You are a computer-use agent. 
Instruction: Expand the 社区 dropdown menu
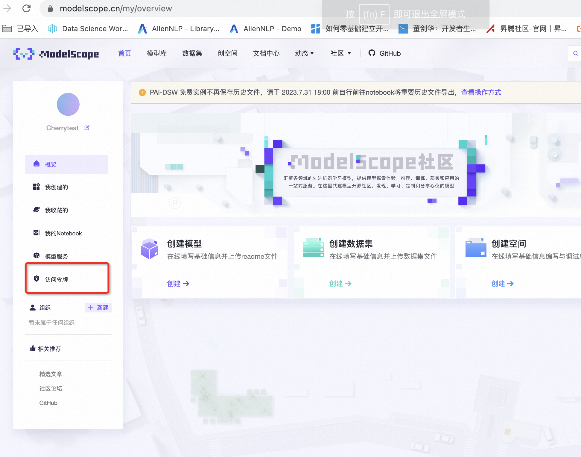340,53
